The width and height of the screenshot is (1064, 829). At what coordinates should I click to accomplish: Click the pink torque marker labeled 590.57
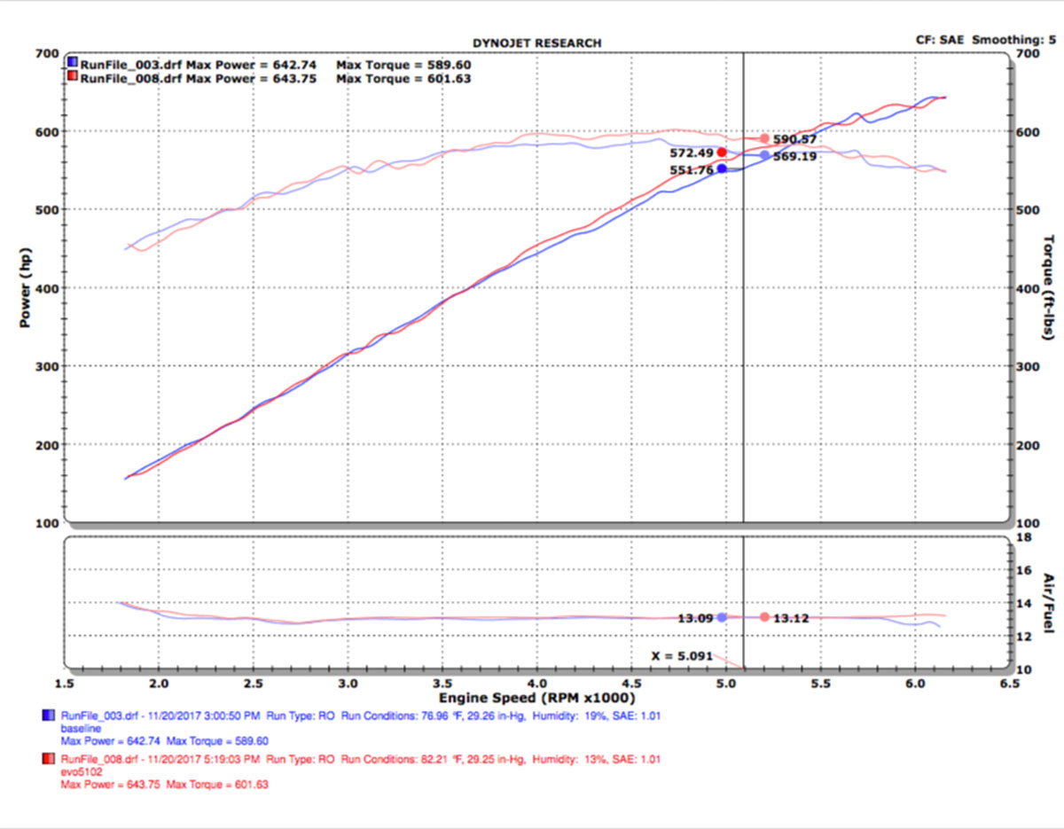tap(764, 138)
